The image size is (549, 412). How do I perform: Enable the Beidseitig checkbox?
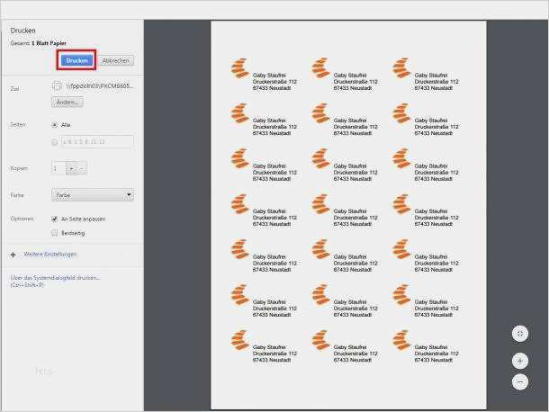tap(55, 232)
